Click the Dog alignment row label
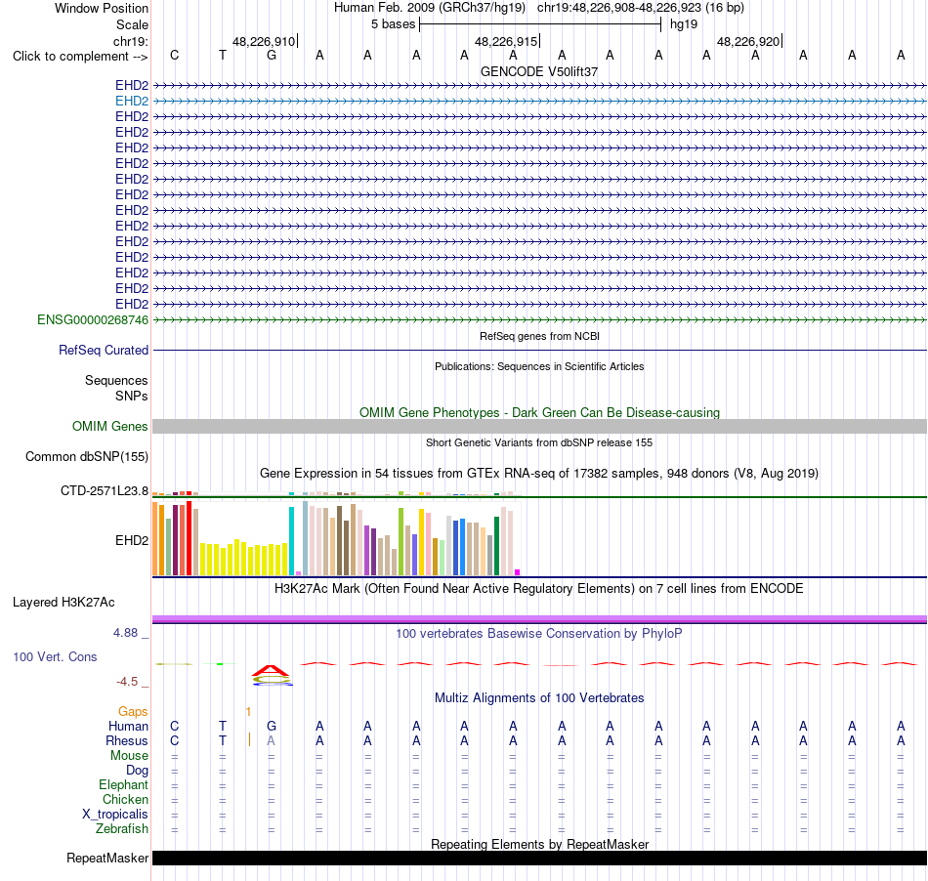The height and width of the screenshot is (881, 928). click(137, 770)
